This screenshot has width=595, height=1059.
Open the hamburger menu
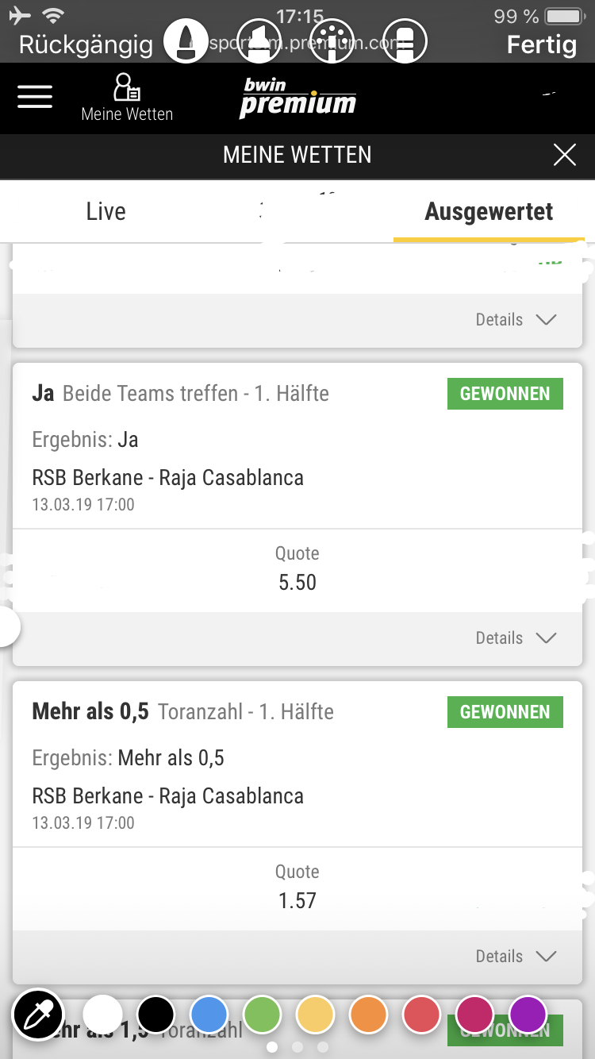click(35, 96)
